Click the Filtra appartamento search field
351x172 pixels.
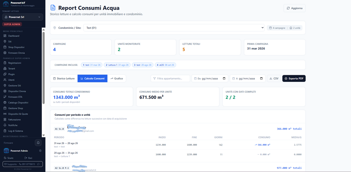tap(170, 78)
